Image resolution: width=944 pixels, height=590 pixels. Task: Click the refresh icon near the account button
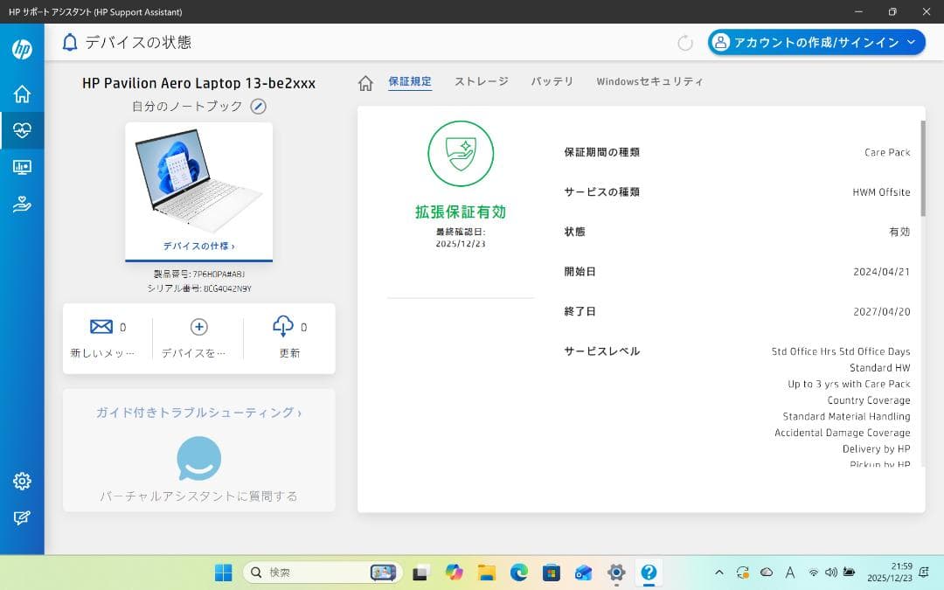pyautogui.click(x=687, y=41)
